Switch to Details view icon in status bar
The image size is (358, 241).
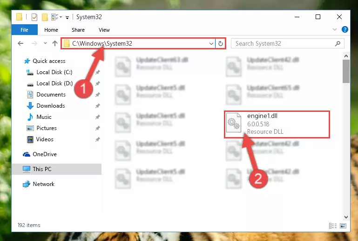(333, 226)
